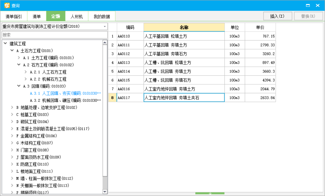Select 人工槽、坑回填 松填土方 cell
This screenshot has width=325, height=196.
[184, 62]
